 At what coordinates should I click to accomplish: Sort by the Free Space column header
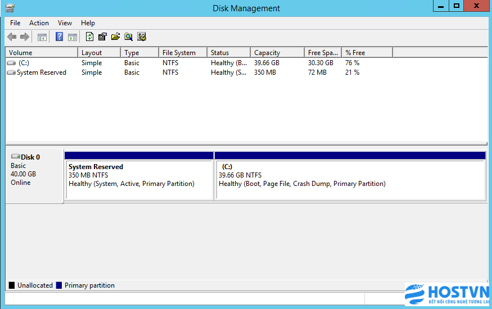[323, 53]
